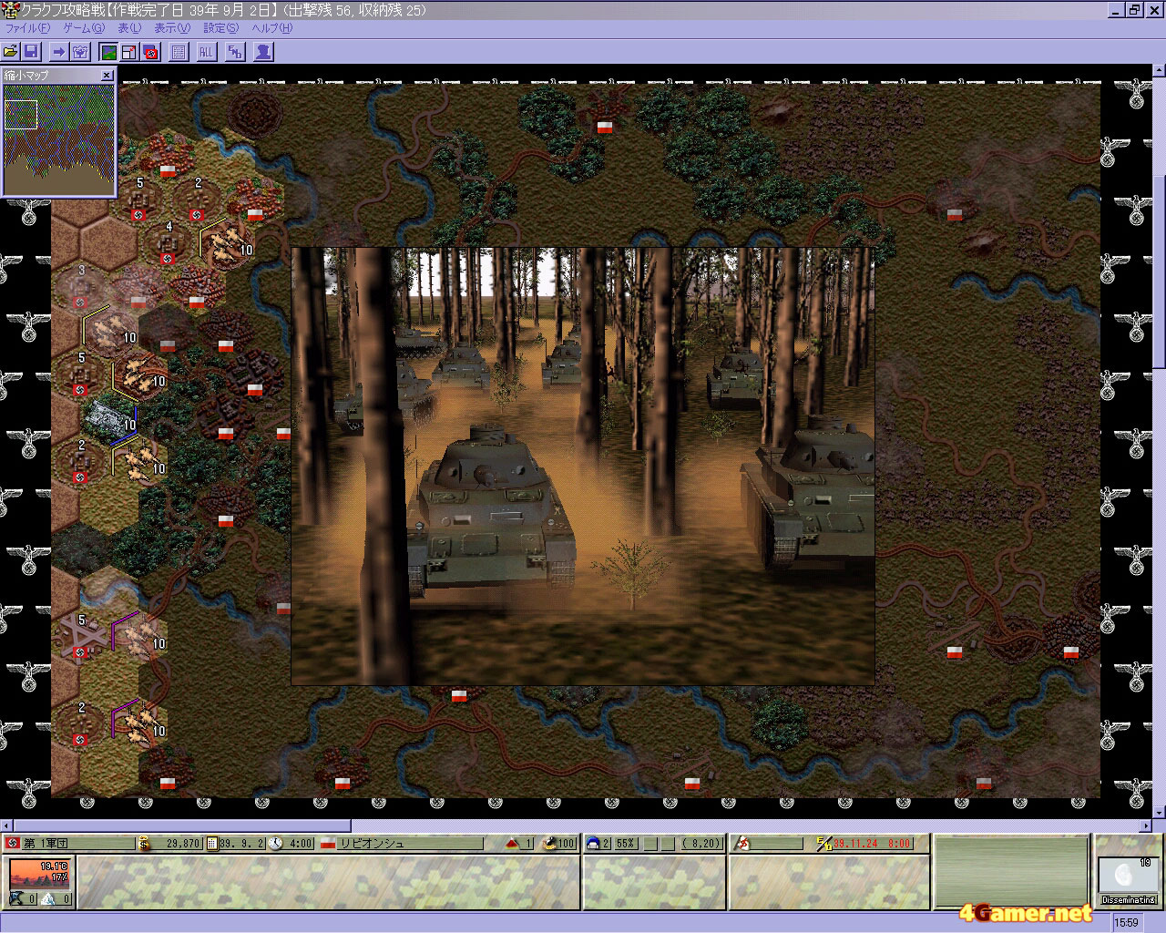The width and height of the screenshot is (1166, 933).
Task: Click the 55% value in status bar
Action: pyautogui.click(x=625, y=843)
